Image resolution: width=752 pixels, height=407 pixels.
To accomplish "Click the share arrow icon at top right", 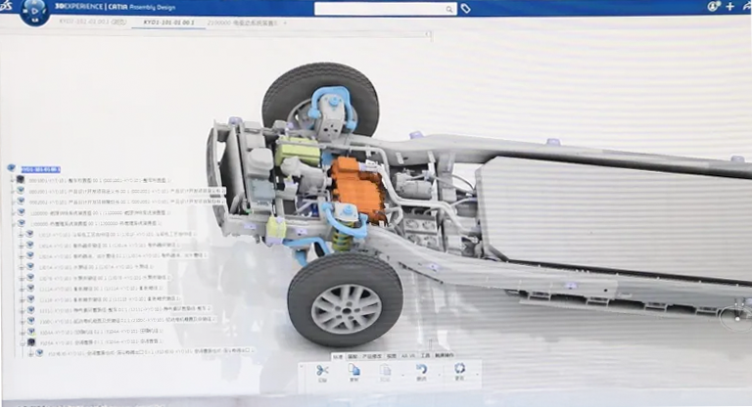I will (746, 7).
